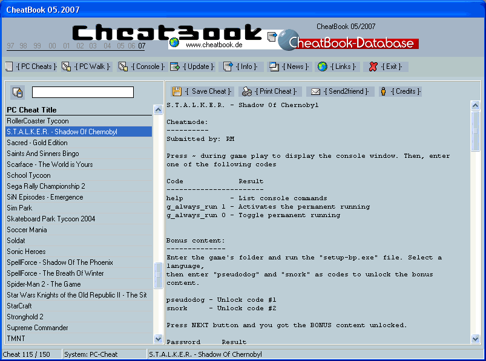The width and height of the screenshot is (486, 361).
Task: Select Soccer Mania in the list
Action: (x=79, y=230)
